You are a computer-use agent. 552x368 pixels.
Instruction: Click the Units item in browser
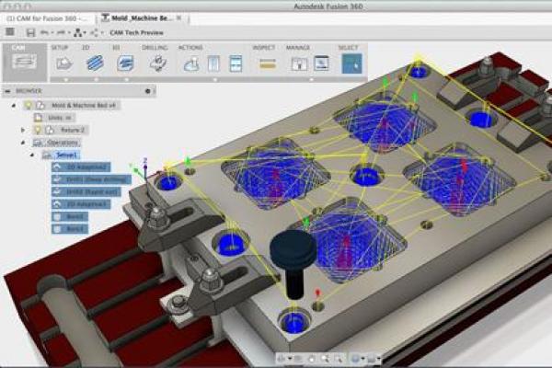tap(54, 118)
